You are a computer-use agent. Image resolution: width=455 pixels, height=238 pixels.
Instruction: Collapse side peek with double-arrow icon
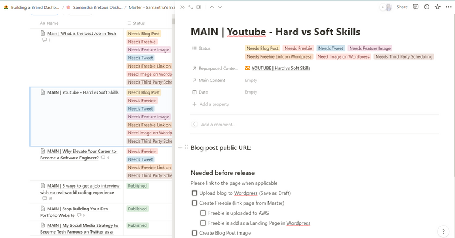coord(182,7)
